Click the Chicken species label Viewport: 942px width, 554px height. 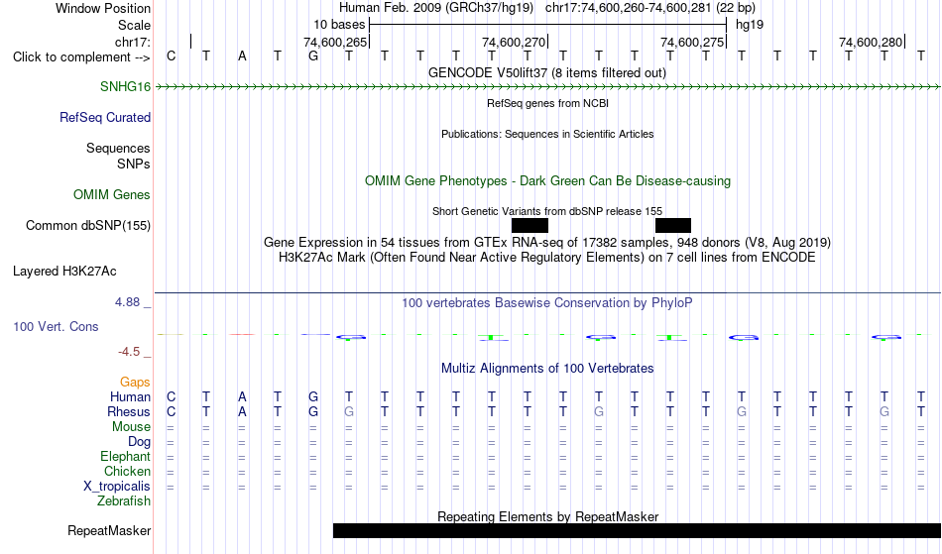coord(127,471)
